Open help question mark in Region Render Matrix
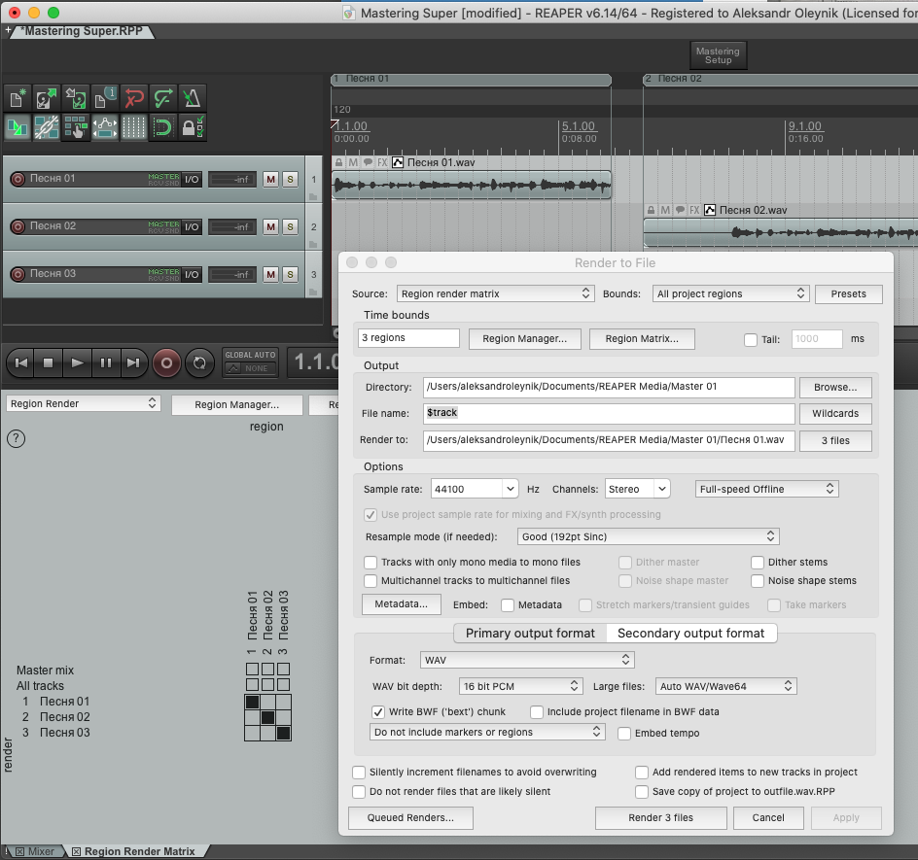 coord(16,438)
